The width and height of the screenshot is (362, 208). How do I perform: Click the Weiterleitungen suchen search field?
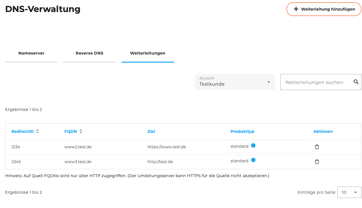click(x=314, y=82)
